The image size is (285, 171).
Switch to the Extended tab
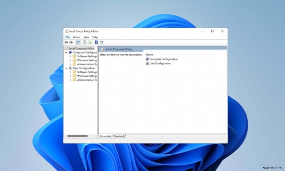click(x=105, y=136)
